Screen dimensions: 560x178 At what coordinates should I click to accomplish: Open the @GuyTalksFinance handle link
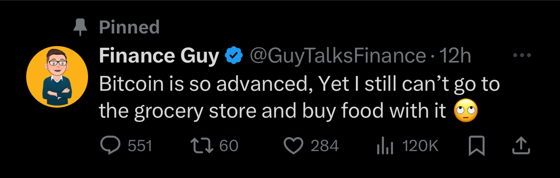[x=337, y=56]
